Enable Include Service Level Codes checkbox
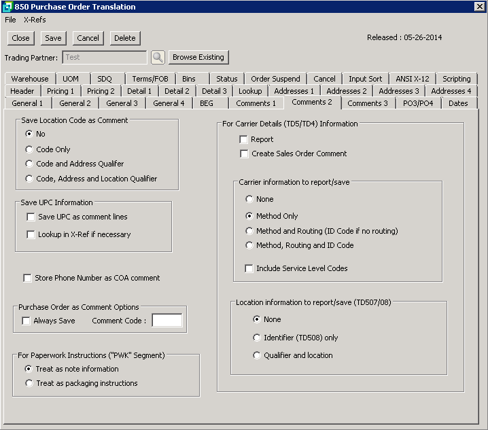488x430 pixels. [249, 268]
